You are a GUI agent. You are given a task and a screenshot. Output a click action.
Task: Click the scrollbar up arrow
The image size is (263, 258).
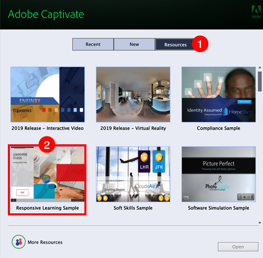pyautogui.click(x=260, y=67)
